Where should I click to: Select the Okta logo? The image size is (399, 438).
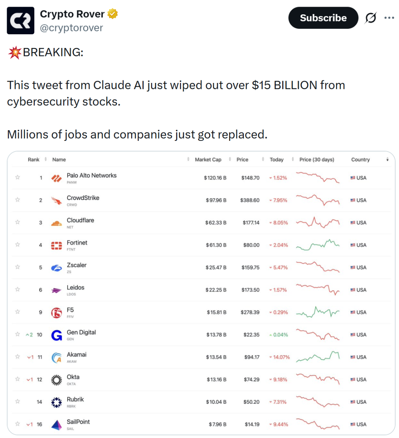[x=57, y=379]
